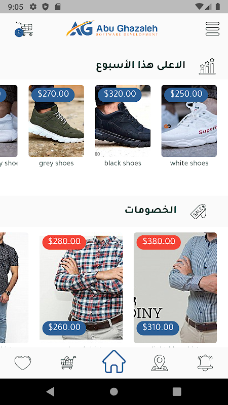Tap the Android back navigation button

50,392
